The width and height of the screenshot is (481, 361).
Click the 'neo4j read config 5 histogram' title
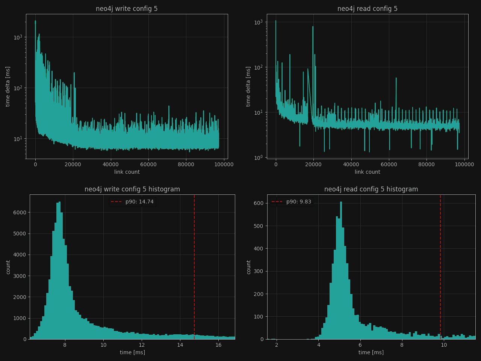tap(371, 189)
